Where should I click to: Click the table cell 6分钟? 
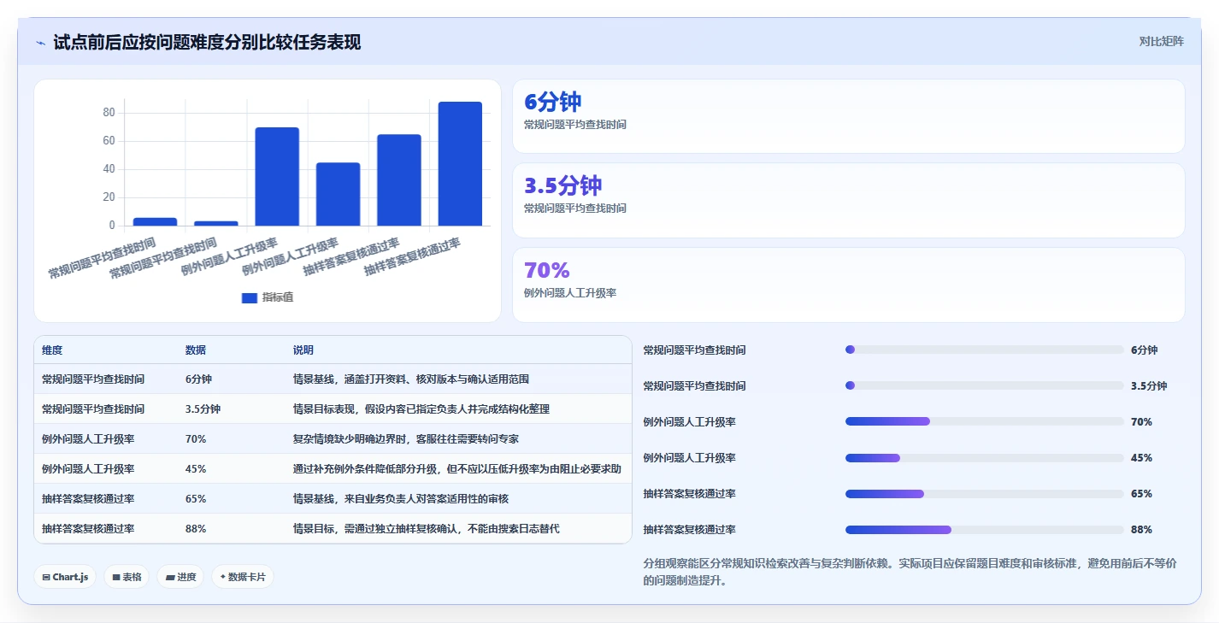(198, 379)
